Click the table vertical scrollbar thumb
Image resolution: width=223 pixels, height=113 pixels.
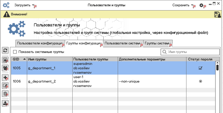[x=217, y=67]
